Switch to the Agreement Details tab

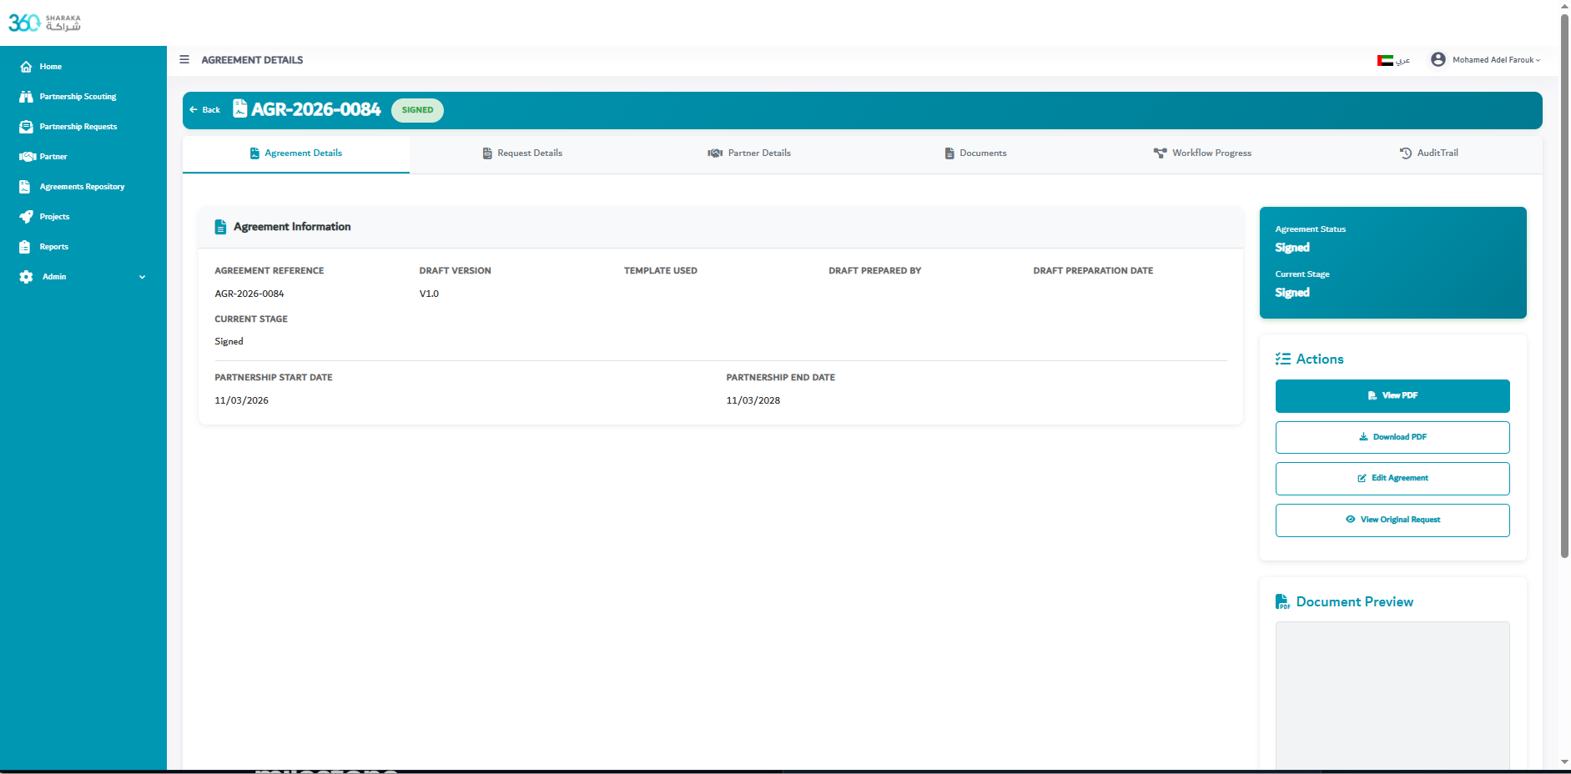pyautogui.click(x=296, y=153)
